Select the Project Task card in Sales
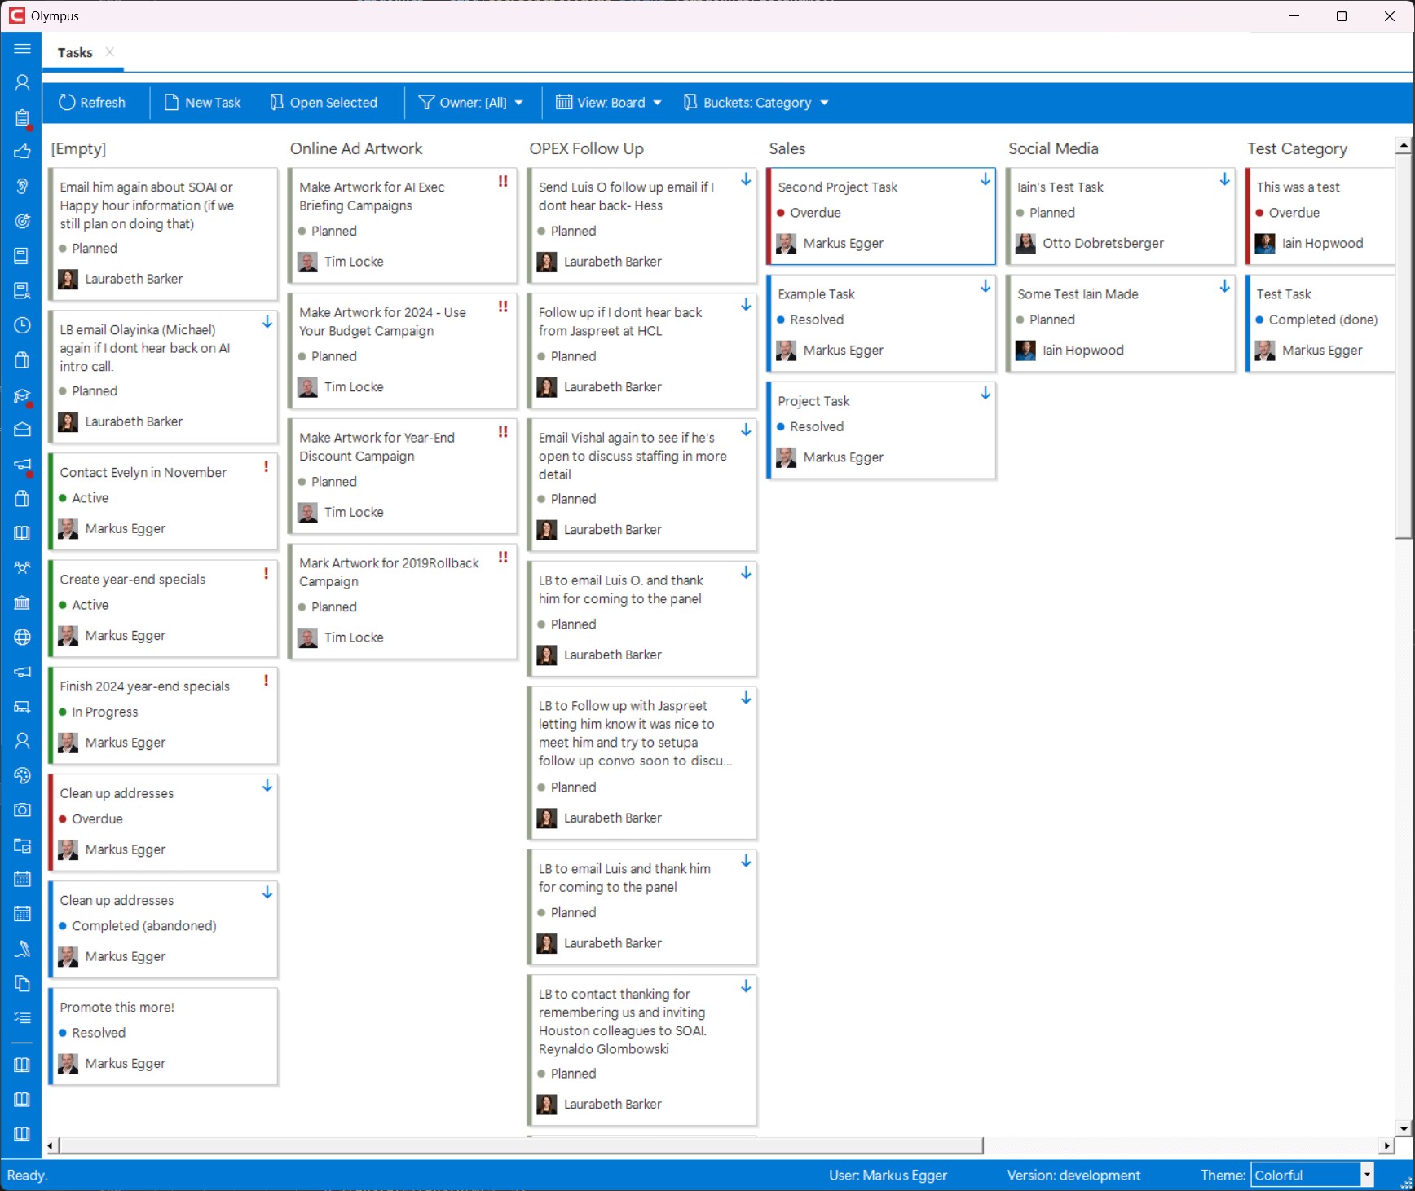1415x1191 pixels. click(881, 430)
